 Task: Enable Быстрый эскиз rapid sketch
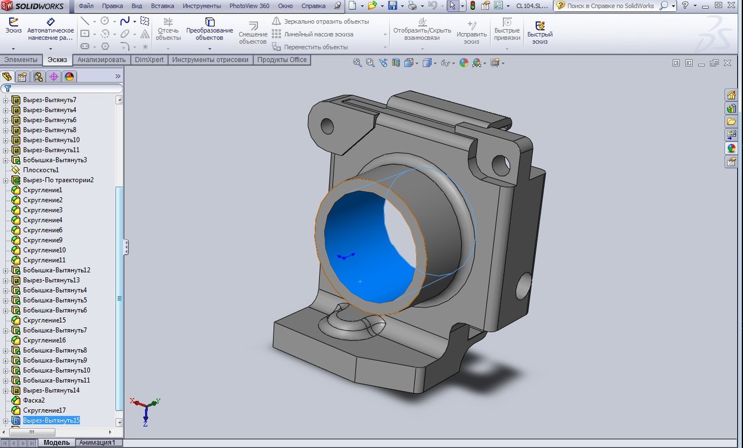click(540, 33)
